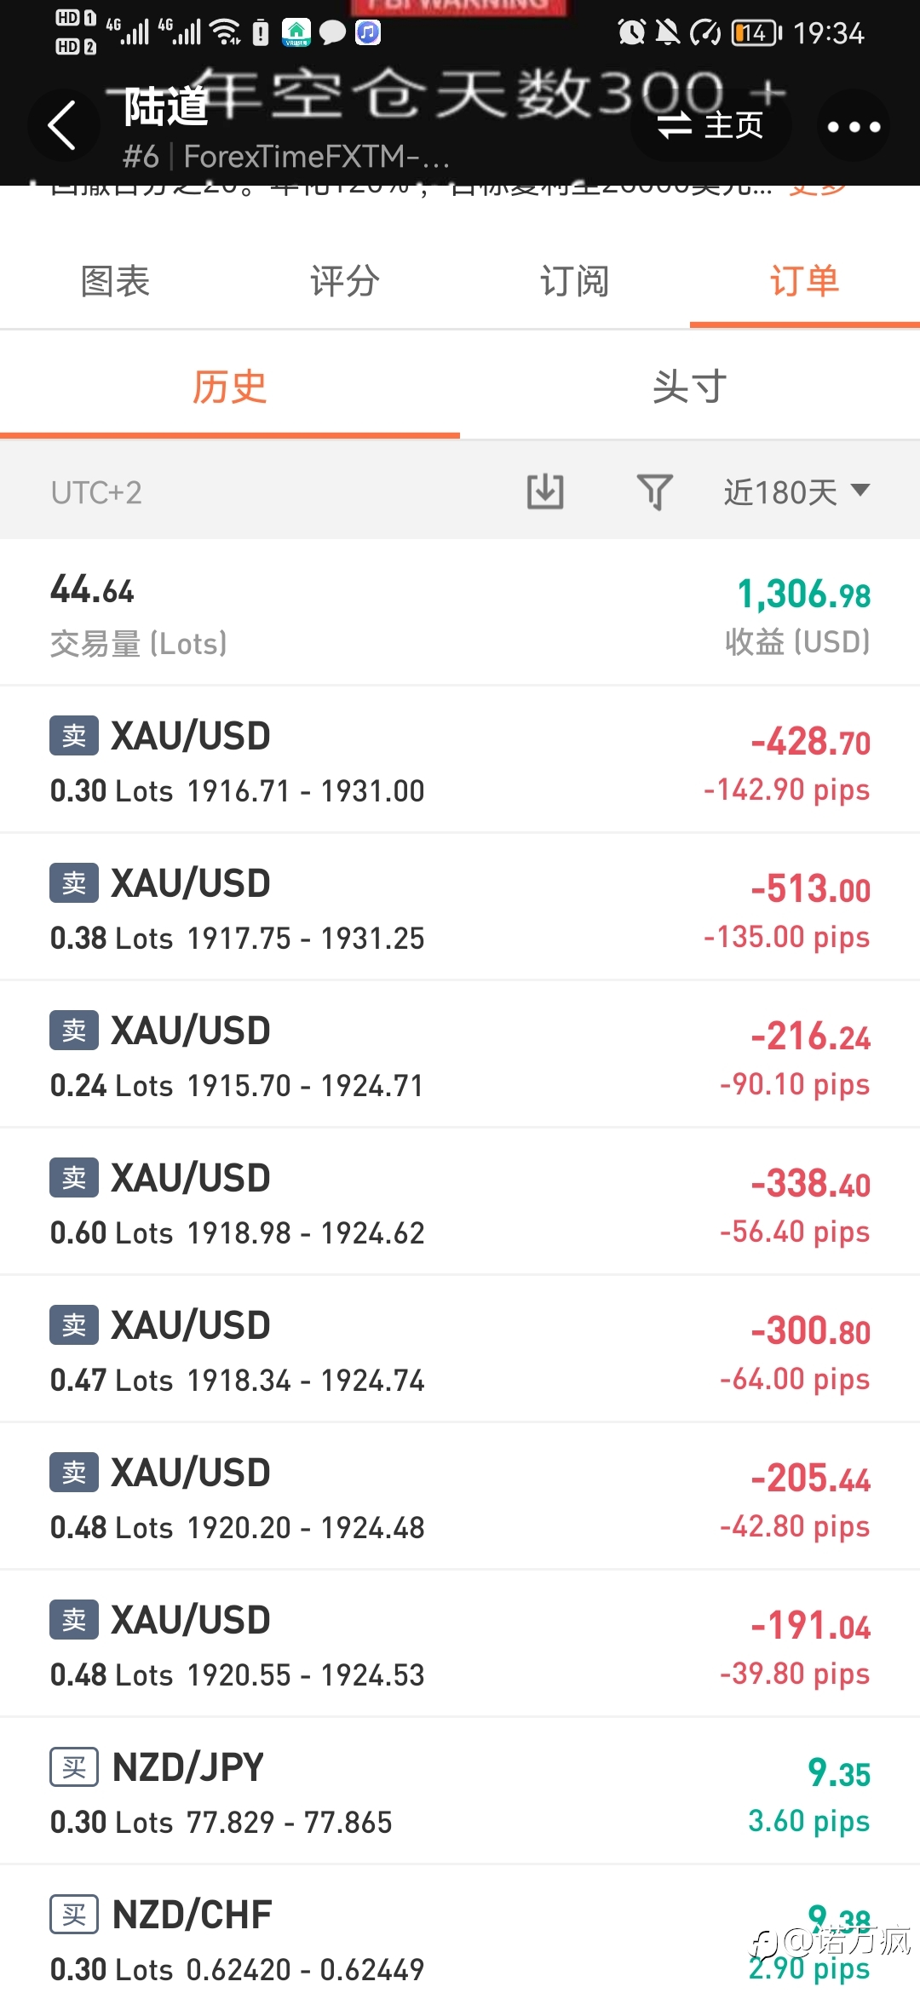The height and width of the screenshot is (1993, 920).
Task: Tap the 更多 link in description
Action: coord(818,189)
